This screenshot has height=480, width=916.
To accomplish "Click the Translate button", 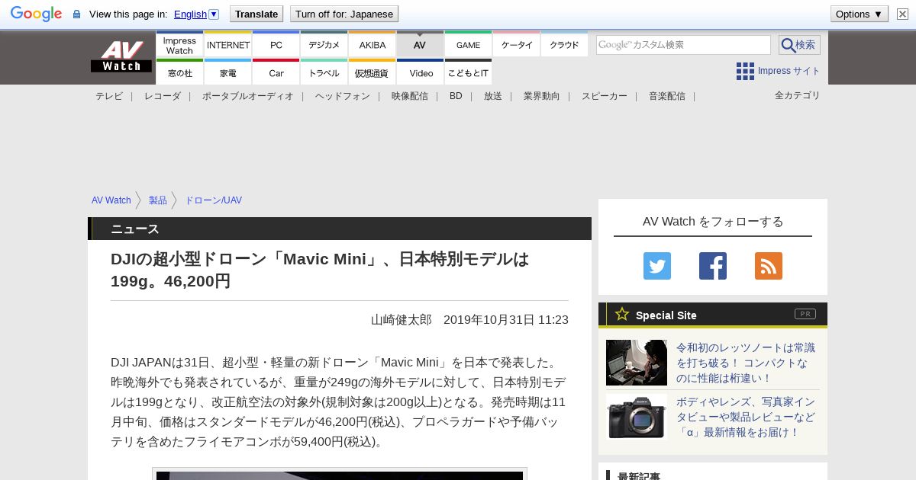I will click(x=256, y=14).
